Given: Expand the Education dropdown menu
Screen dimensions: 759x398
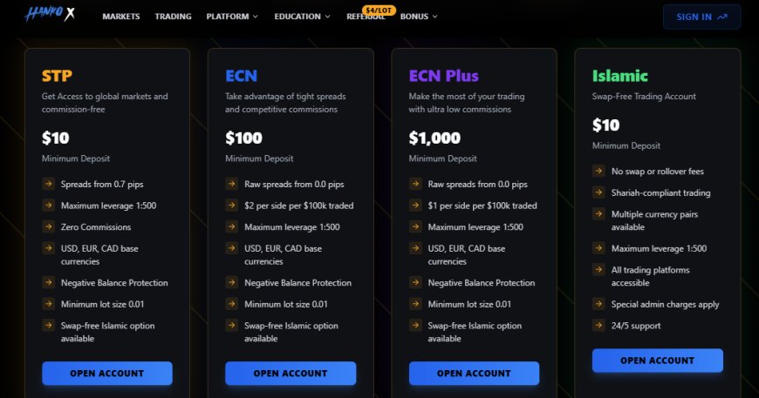Looking at the screenshot, I should point(302,17).
